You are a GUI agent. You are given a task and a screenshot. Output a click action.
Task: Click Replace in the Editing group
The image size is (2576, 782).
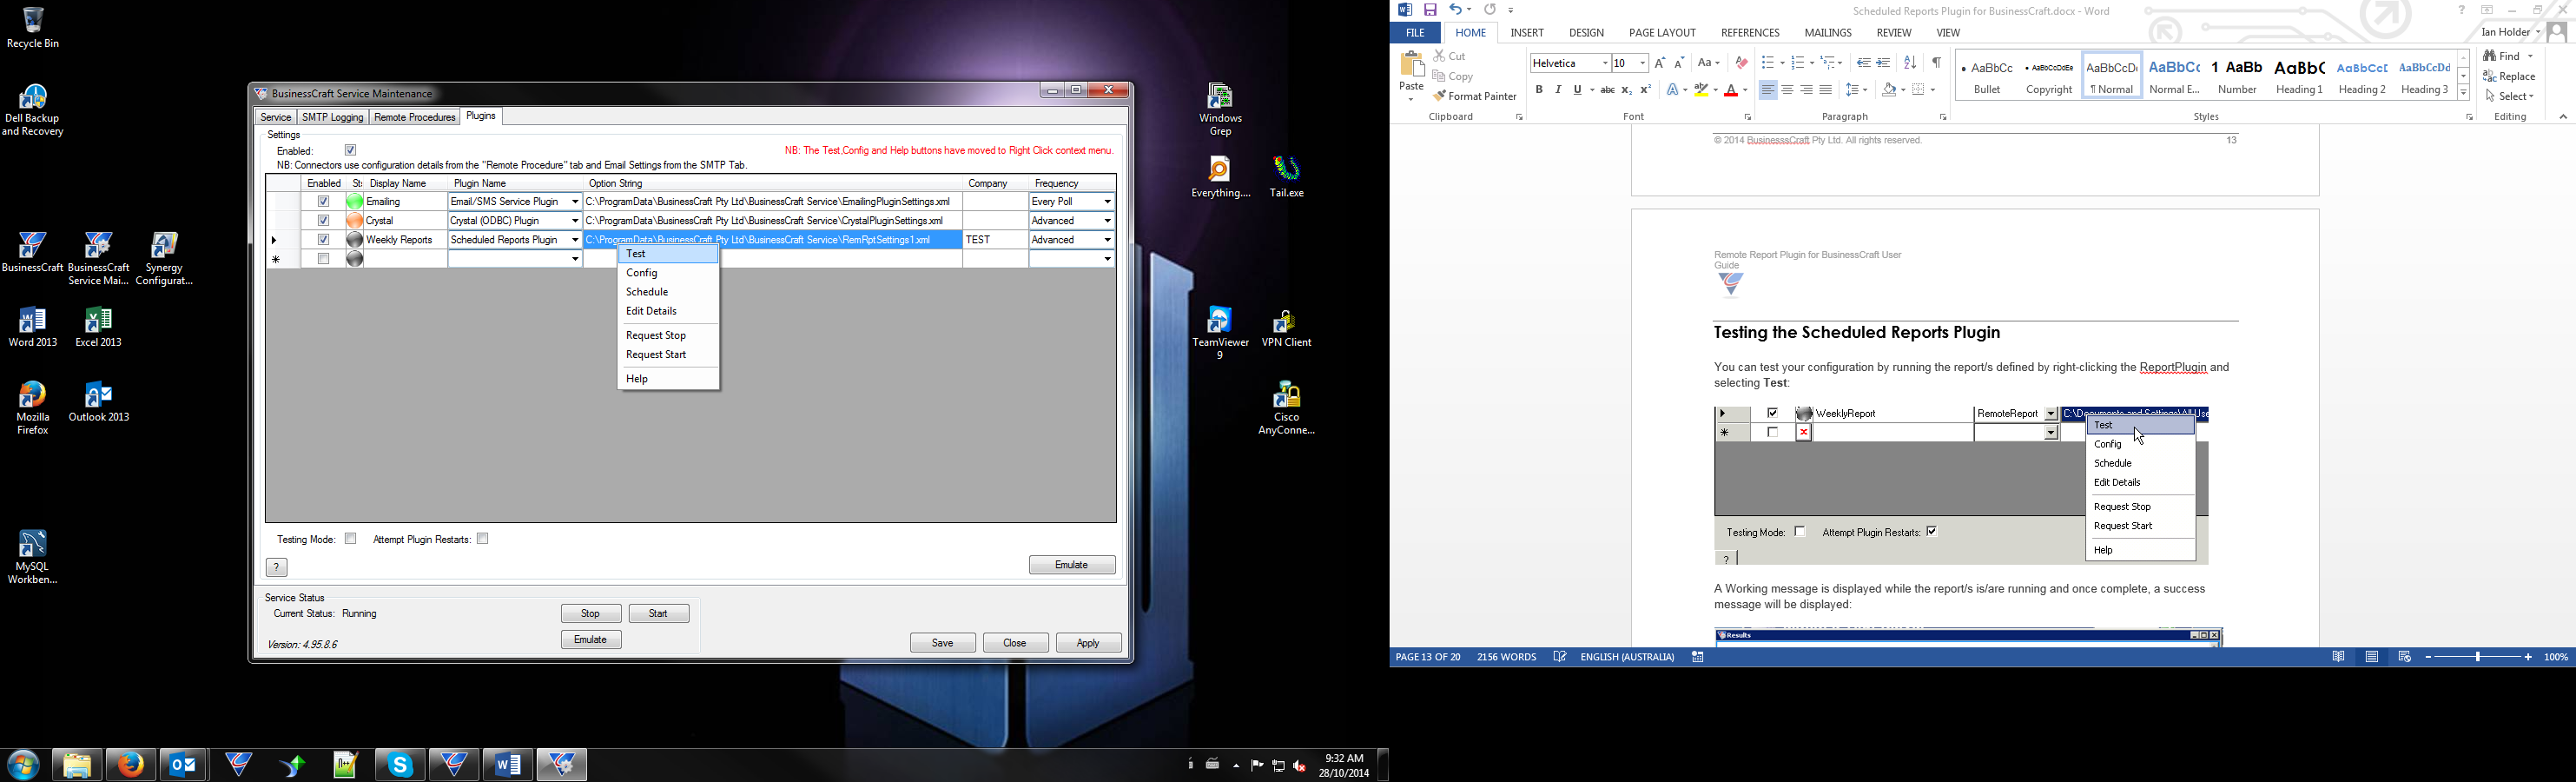tap(2510, 77)
